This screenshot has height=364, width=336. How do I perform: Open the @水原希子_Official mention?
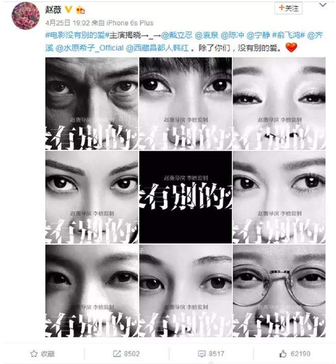(90, 48)
